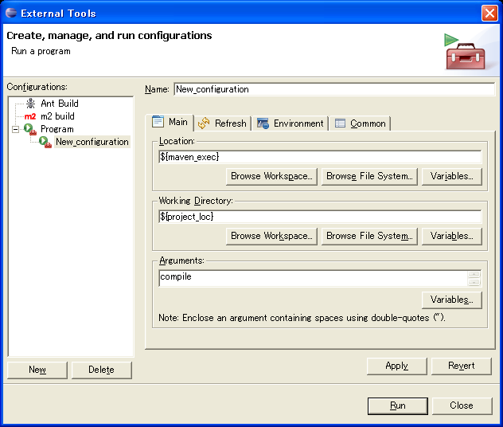Click Revert to discard changes

(461, 366)
